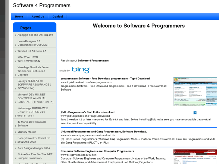Image resolution: width=219 pixels, height=164 pixels.
Task: Open Top 4 Download site thumbnail
Action: [195, 91]
